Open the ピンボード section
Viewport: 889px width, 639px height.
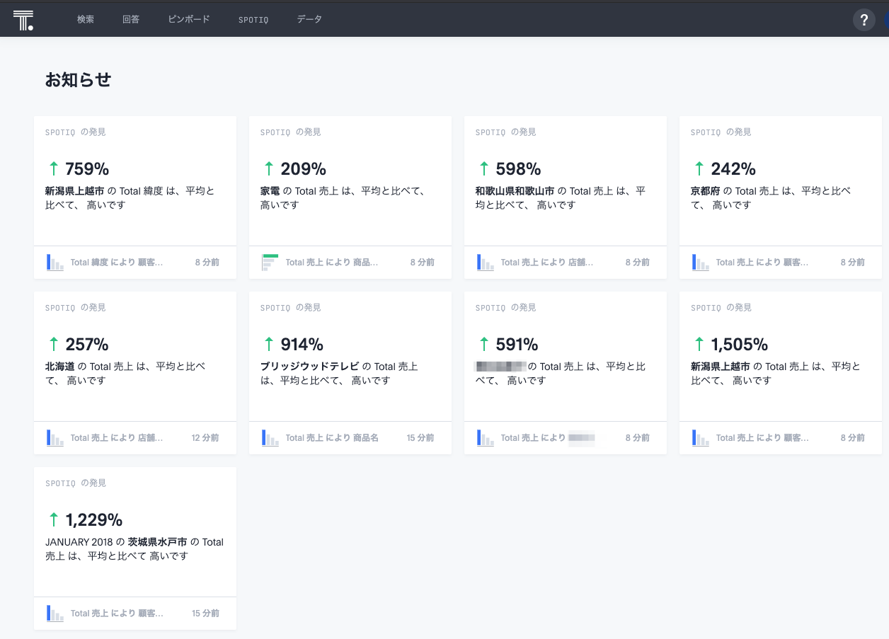(x=188, y=19)
